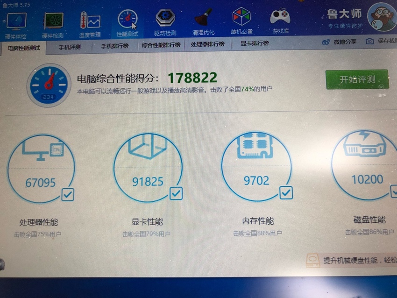The image size is (397, 298).
Task: Uncheck the 显卡性能 checkbox
Action: click(176, 193)
